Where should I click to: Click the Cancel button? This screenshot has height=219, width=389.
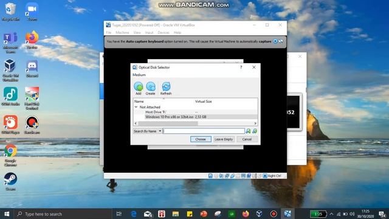coord(247,139)
